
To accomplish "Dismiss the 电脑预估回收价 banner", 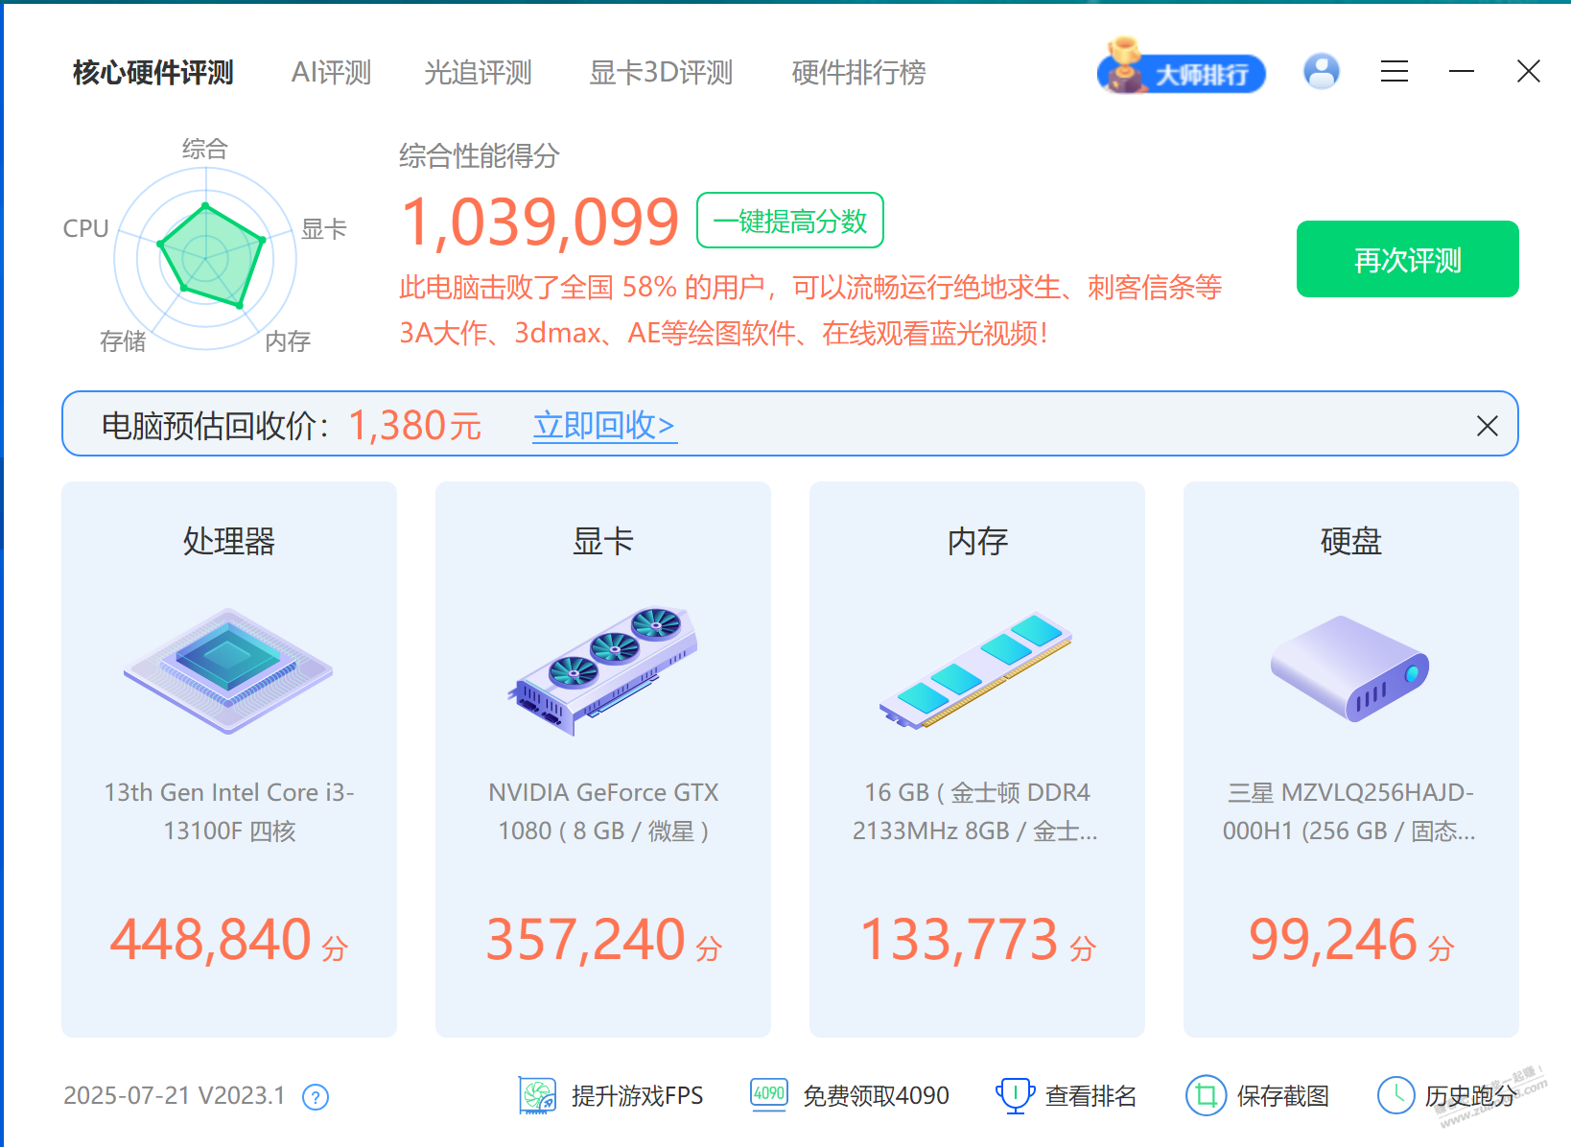I will point(1487,425).
